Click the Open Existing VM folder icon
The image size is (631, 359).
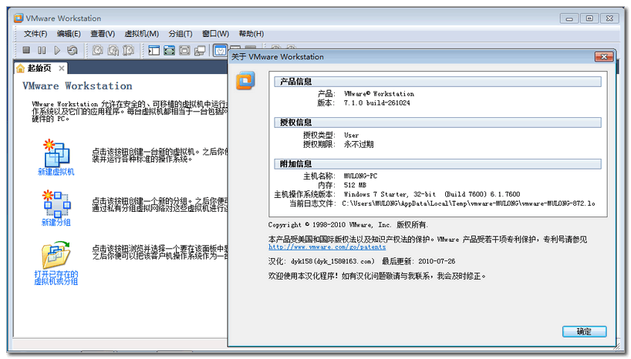(x=56, y=255)
